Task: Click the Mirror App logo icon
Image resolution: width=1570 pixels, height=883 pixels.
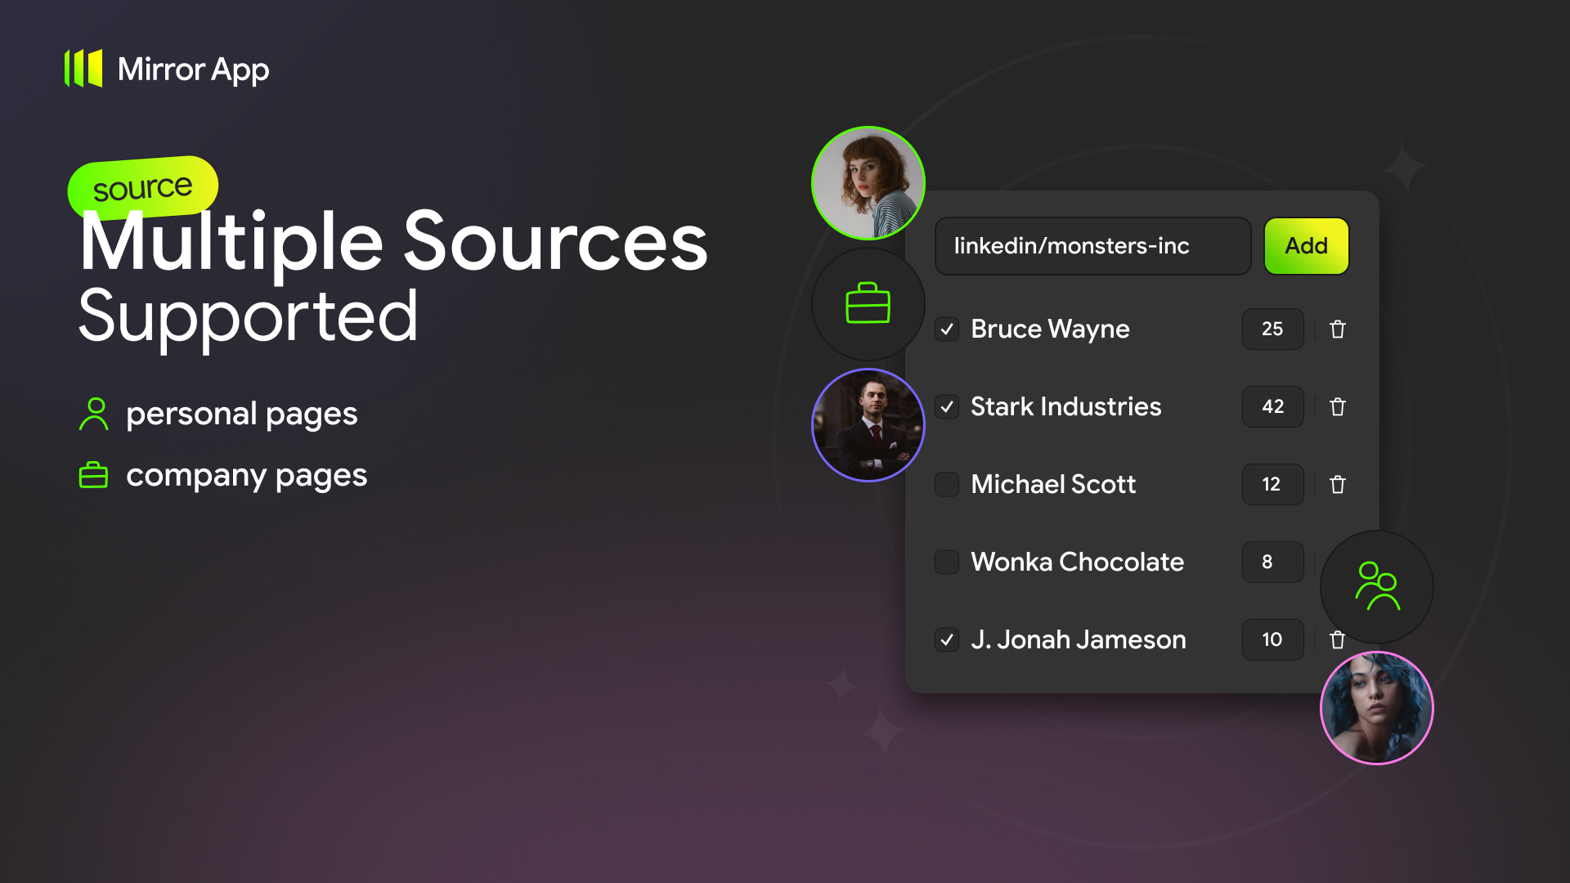Action: click(83, 69)
